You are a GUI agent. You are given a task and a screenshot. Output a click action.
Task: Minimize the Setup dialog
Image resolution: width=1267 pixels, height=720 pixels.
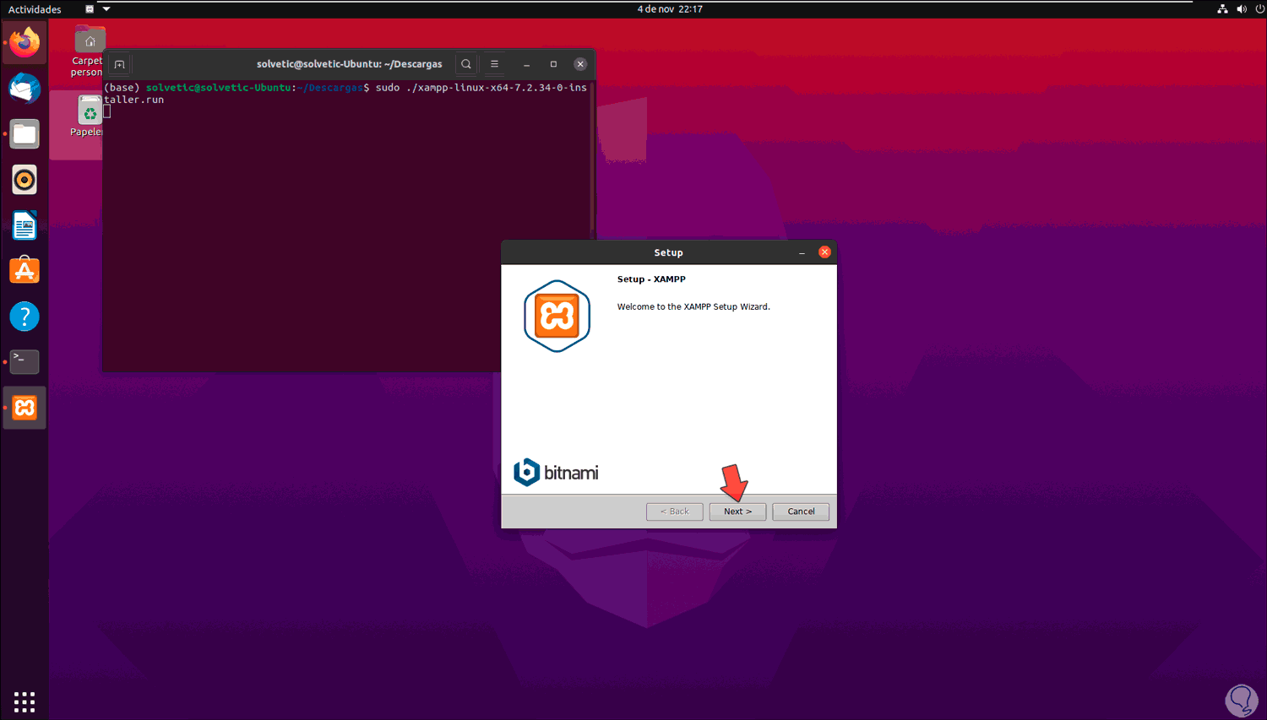pos(802,252)
